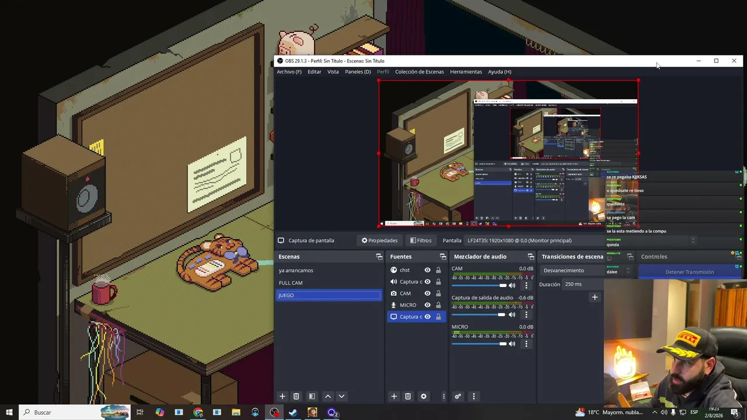Screen dimensions: 747x420
Task: Mute the CAM audio channel
Action: pos(512,285)
